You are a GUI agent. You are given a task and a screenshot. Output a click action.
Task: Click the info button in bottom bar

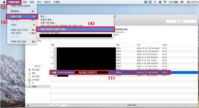pyautogui.click(x=57, y=105)
